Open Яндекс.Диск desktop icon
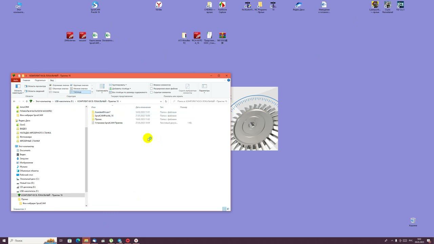The image size is (434, 244). [x=299, y=6]
